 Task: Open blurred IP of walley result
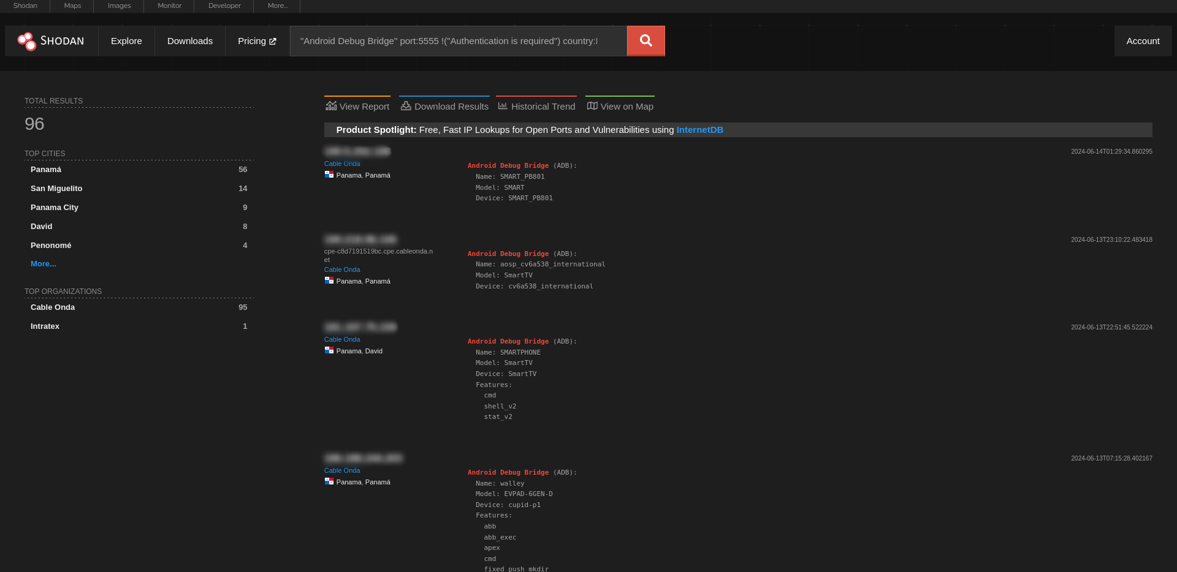(x=364, y=458)
